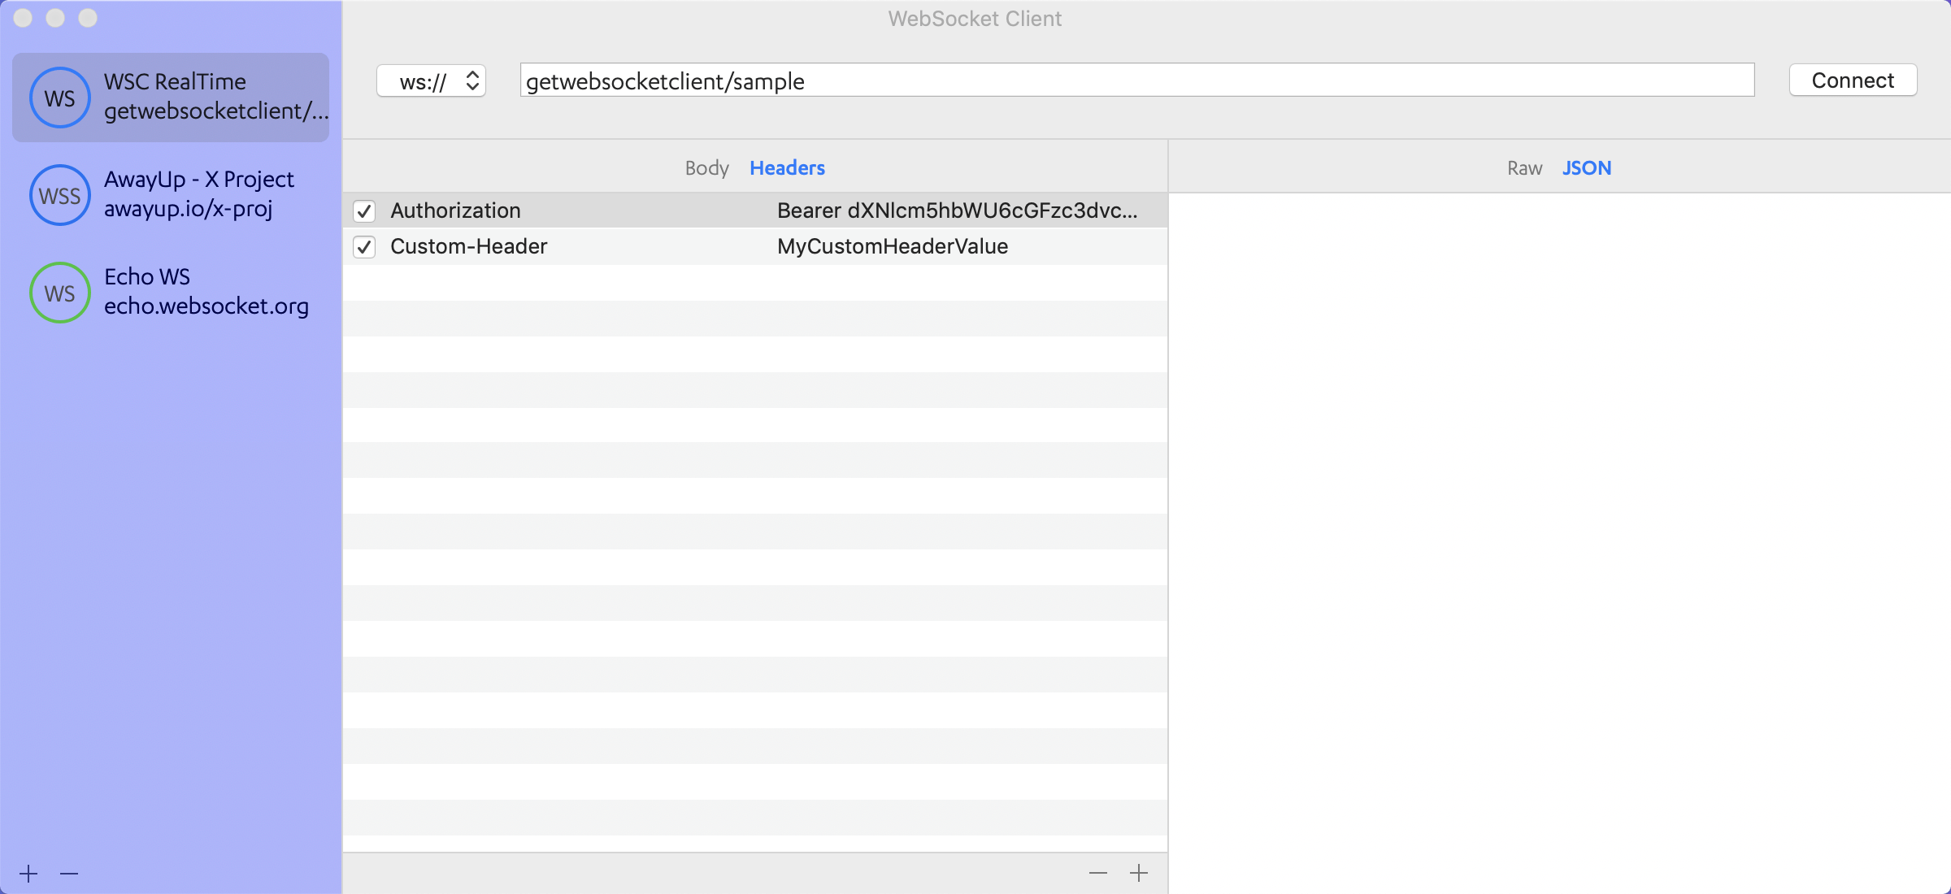Select the AwayUp X Project WSS icon

pyautogui.click(x=59, y=195)
